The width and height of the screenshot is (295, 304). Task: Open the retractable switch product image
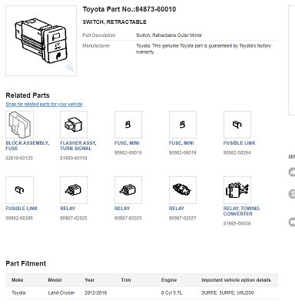(x=41, y=41)
